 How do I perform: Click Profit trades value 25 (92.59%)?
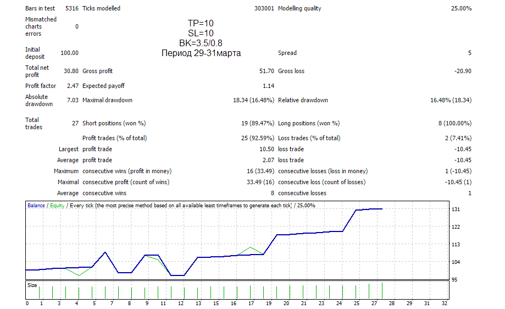tap(258, 138)
